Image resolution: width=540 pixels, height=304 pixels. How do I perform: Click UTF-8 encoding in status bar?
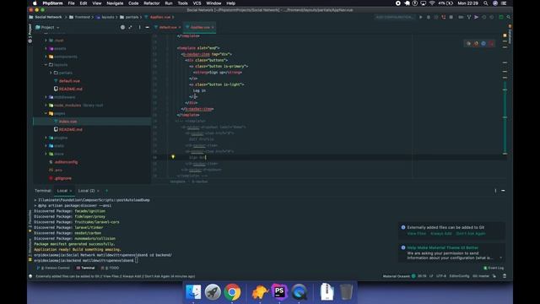pyautogui.click(x=441, y=276)
